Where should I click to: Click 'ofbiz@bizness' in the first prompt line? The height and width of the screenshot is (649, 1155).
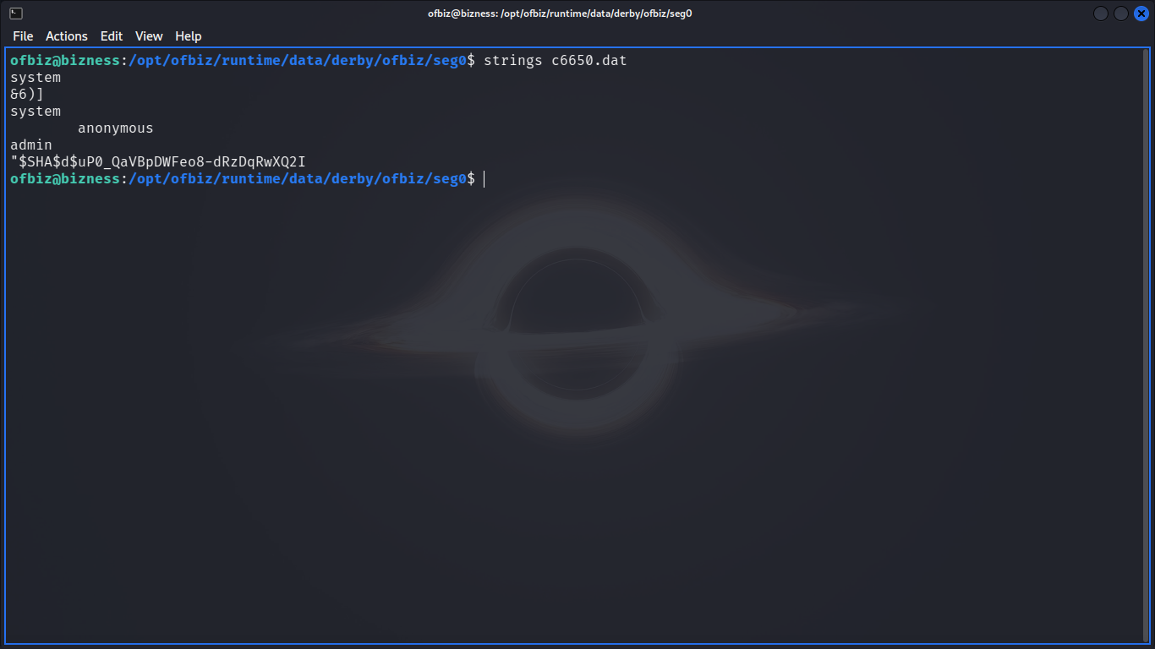tap(65, 61)
